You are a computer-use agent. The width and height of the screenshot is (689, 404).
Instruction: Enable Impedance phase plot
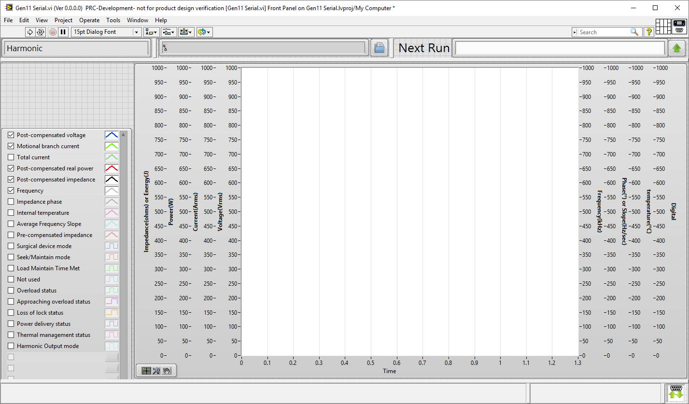click(x=11, y=202)
